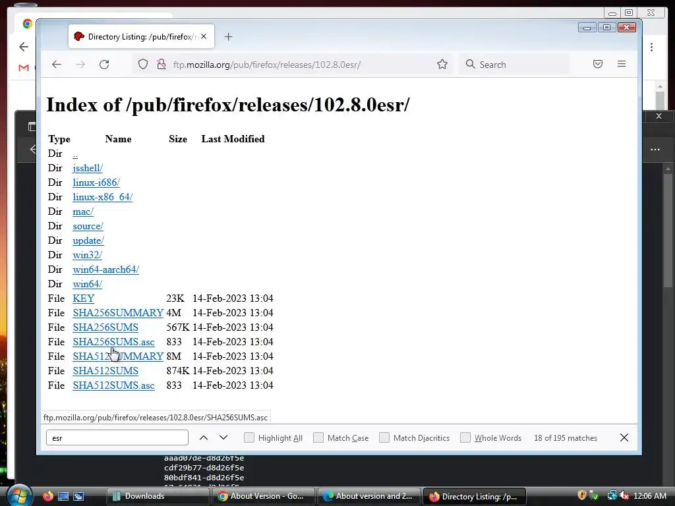Go back in the background Chrome window
This screenshot has height=506, width=675.
click(x=24, y=47)
